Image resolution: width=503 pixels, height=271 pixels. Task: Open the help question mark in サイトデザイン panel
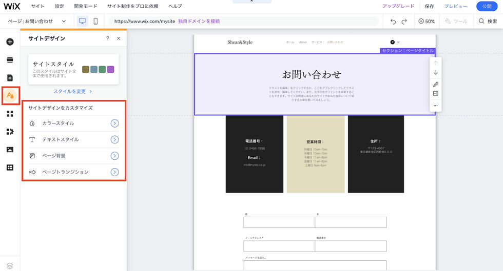pos(107,38)
